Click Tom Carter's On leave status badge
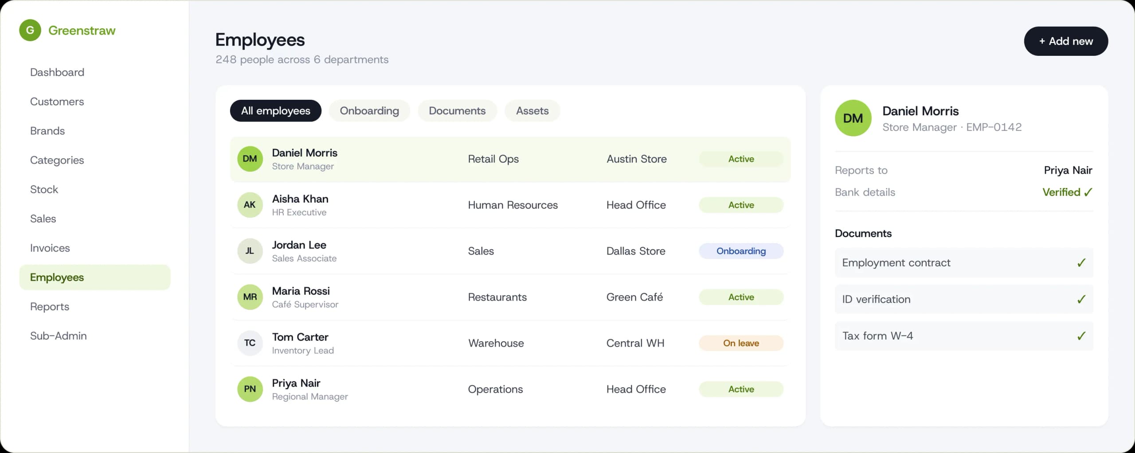 [741, 343]
